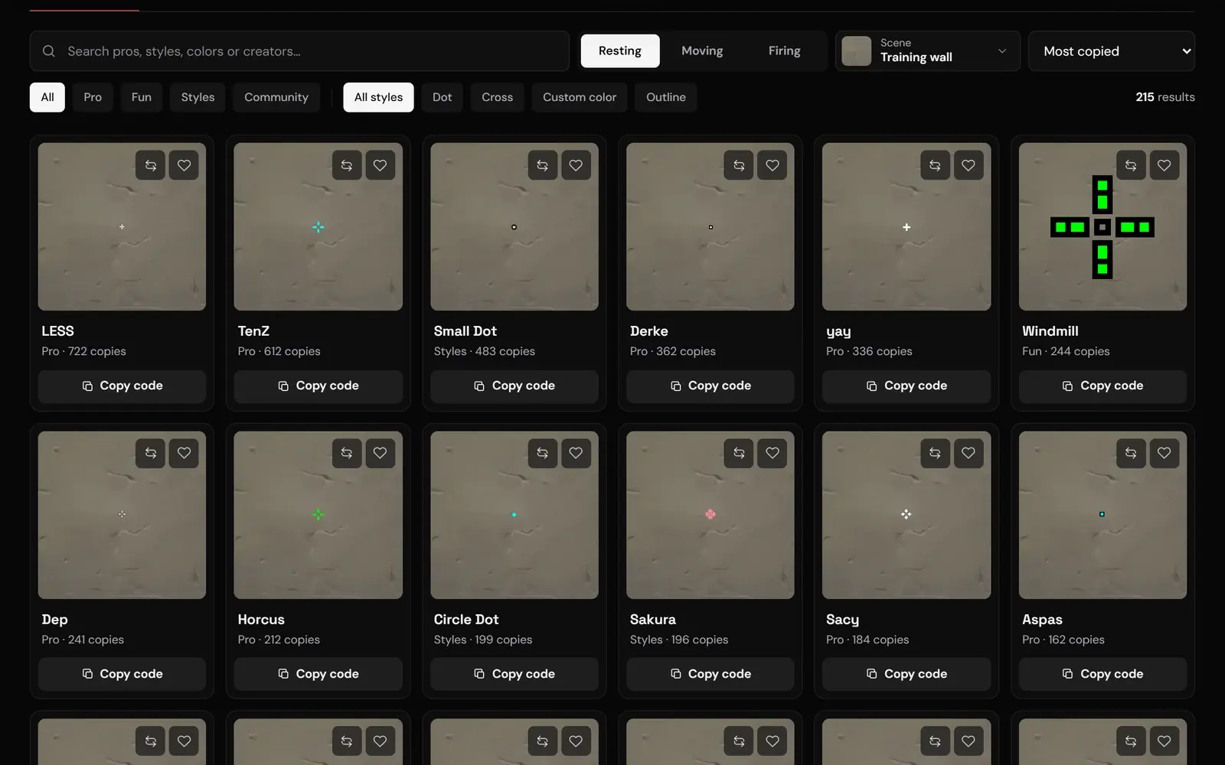Filter by Outline style
This screenshot has height=765, width=1225.
666,97
